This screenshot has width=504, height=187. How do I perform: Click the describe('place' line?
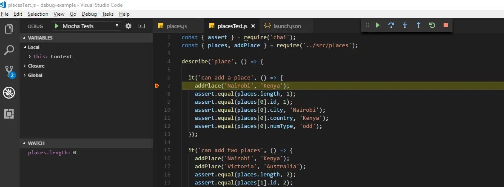(222, 61)
